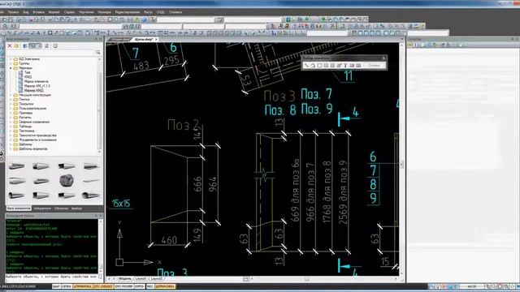The image size is (520, 292).
Task: Open the Вид menu
Action: [x=25, y=12]
